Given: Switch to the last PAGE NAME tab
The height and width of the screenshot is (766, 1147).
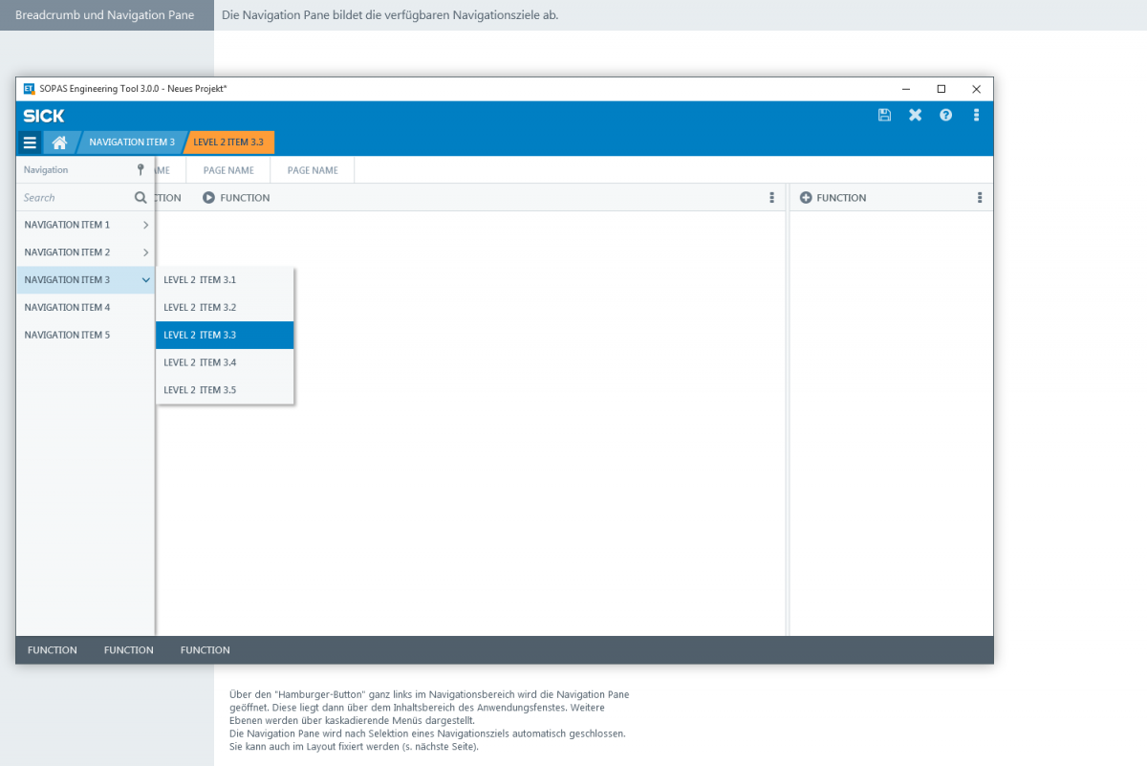Looking at the screenshot, I should pyautogui.click(x=313, y=170).
